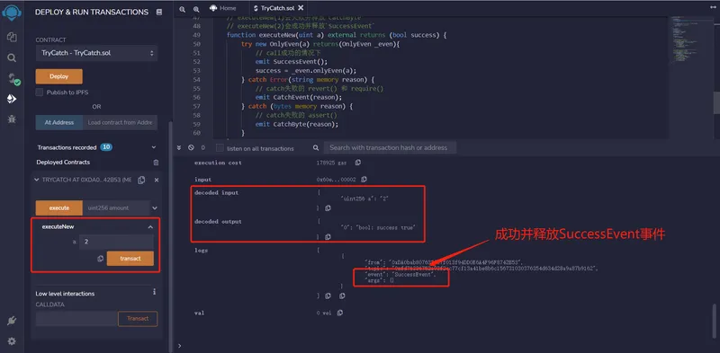The image size is (720, 353).
Task: Select the Deploy & run transactions sidebar icon
Action: click(12, 99)
